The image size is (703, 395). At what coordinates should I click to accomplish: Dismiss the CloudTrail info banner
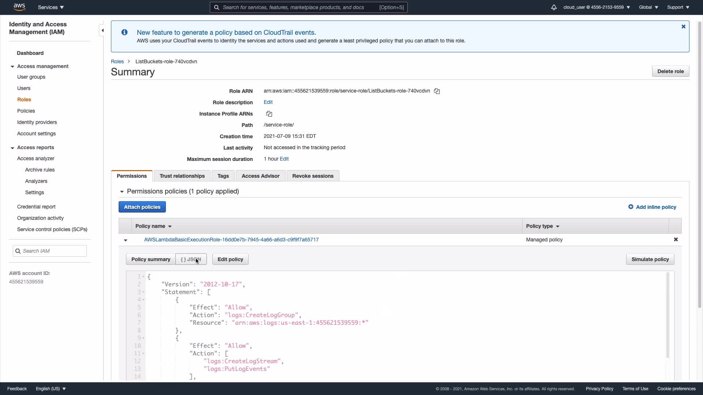click(x=683, y=27)
